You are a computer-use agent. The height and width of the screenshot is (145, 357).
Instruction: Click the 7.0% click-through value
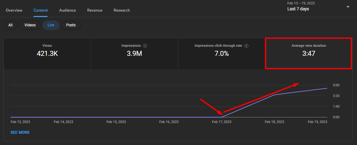pos(222,54)
